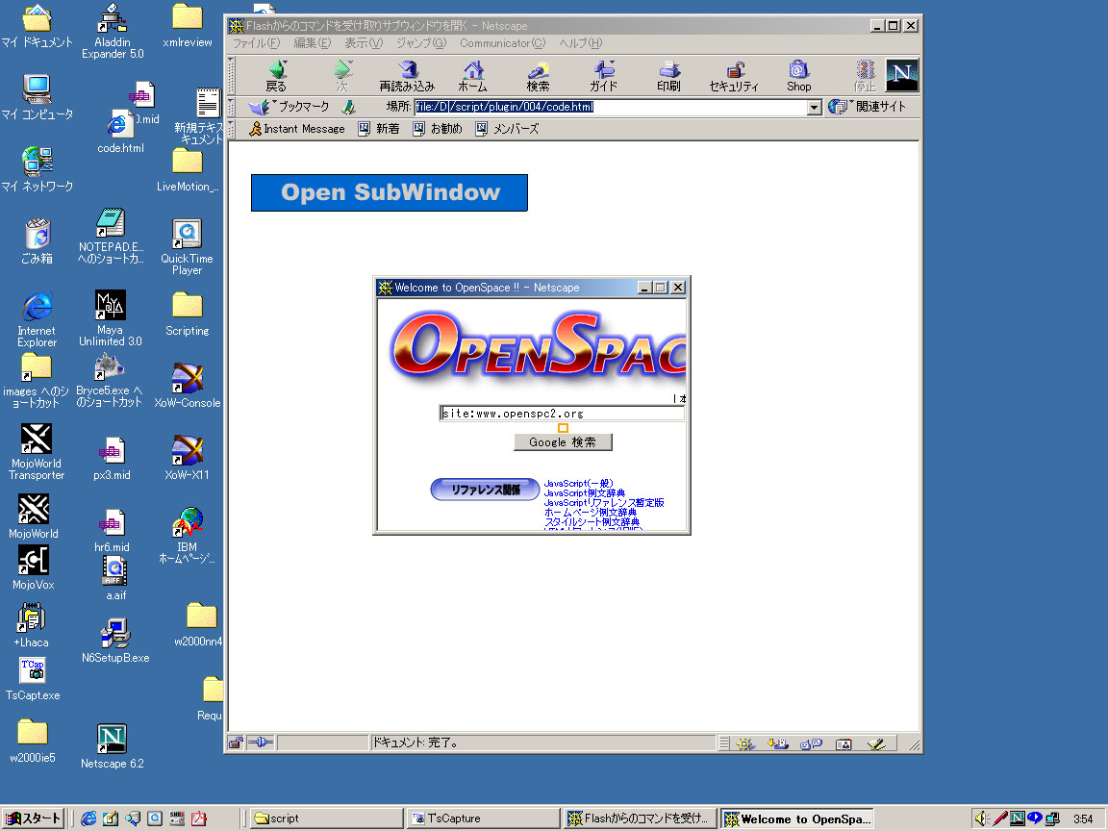This screenshot has width=1108, height=831.
Task: Click the security lock icon in status bar
Action: [x=236, y=743]
